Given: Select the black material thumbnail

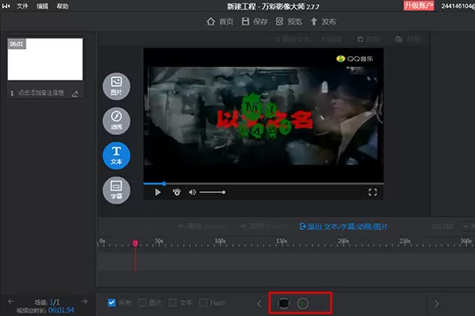Looking at the screenshot, I should (283, 304).
